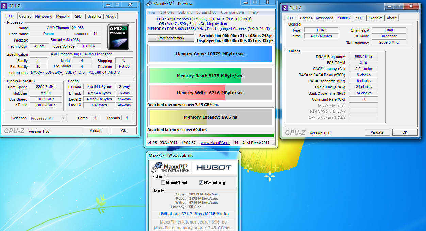Click the green progress bar below latency score
Viewport: 426px width, 231px height.
coord(211,135)
